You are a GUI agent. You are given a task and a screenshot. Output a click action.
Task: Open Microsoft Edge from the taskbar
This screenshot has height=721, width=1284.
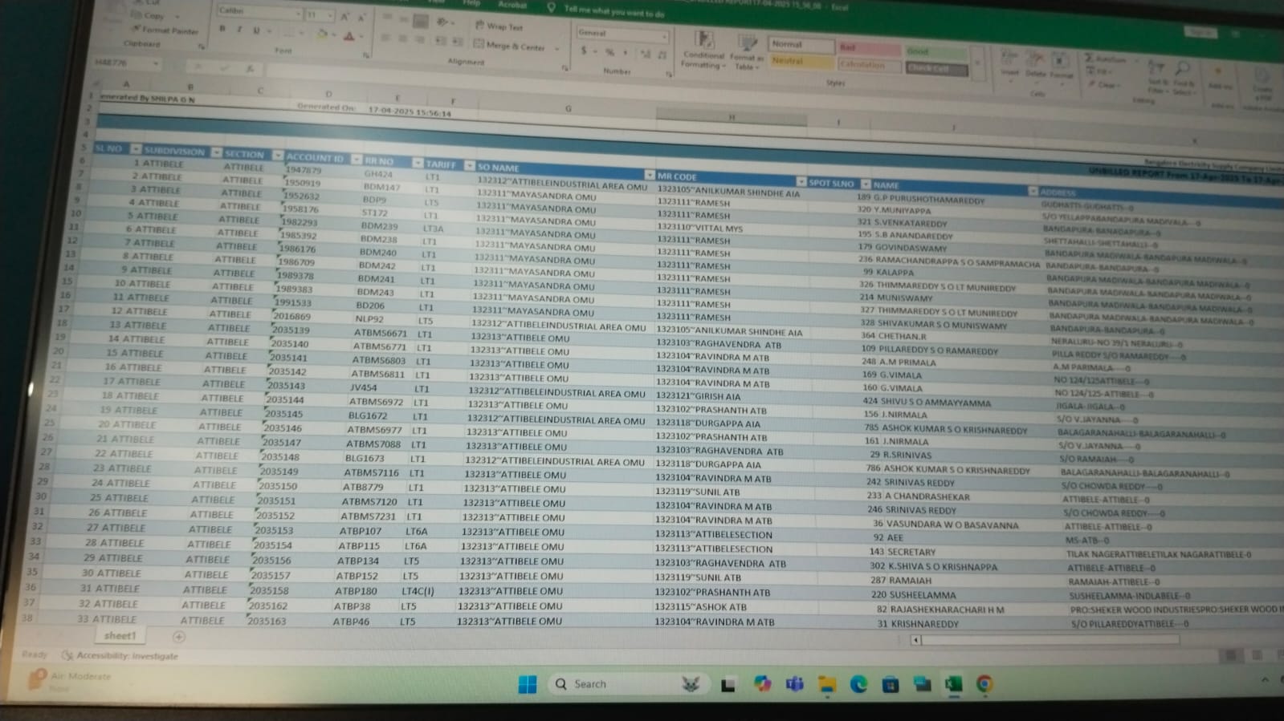tap(858, 684)
